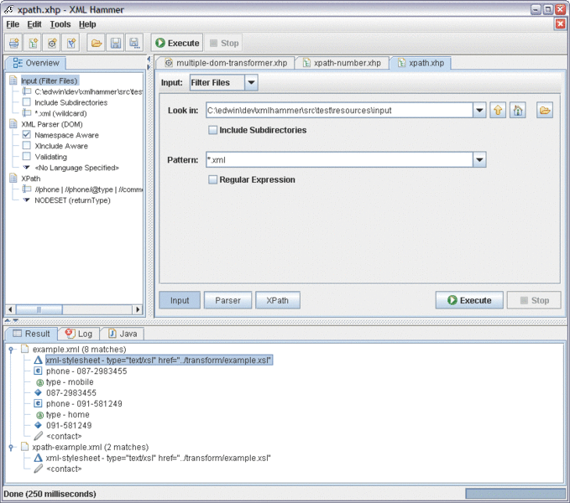Toggle Include Subdirectories in the input form
570x503 pixels.
point(212,130)
